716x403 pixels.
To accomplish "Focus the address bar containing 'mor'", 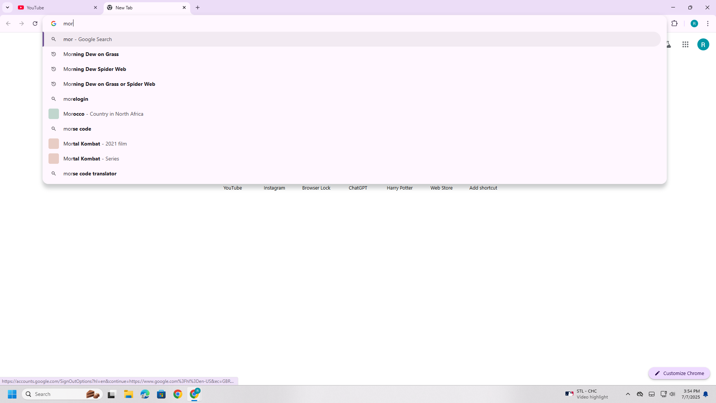I will point(354,24).
